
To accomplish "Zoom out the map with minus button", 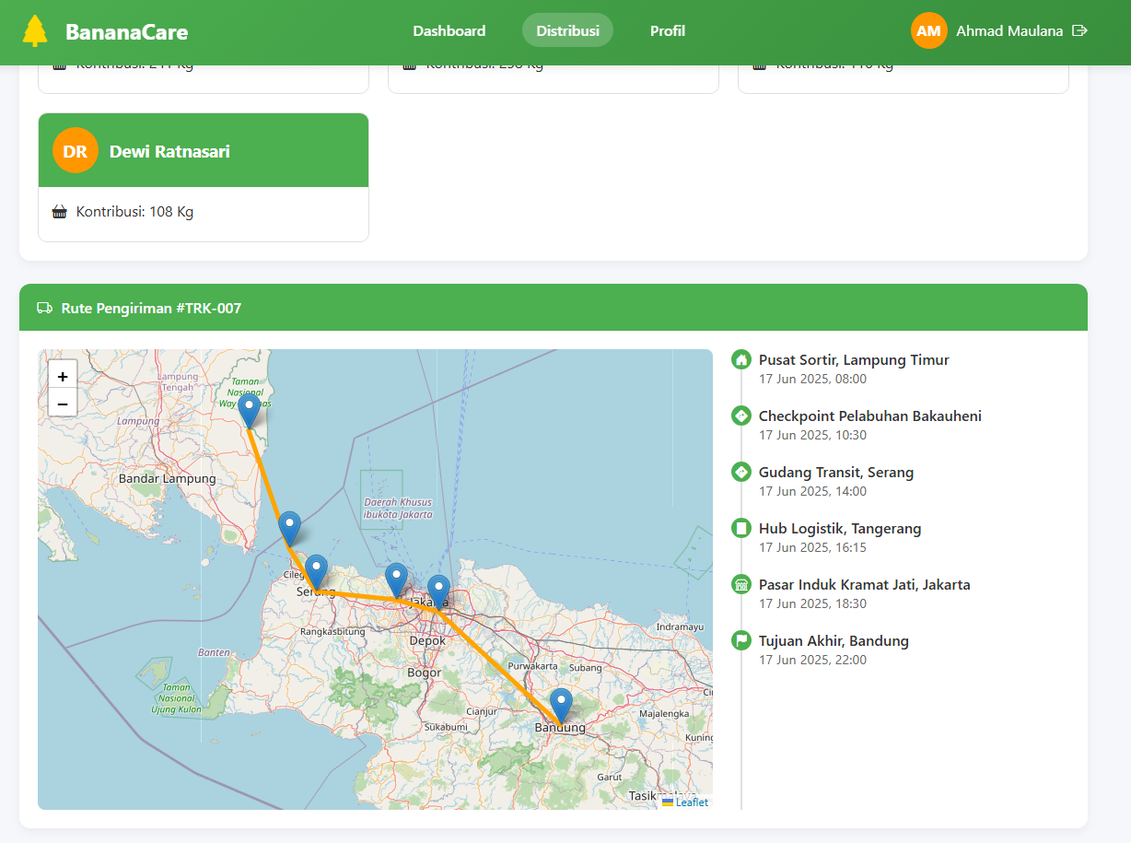I will 63,403.
